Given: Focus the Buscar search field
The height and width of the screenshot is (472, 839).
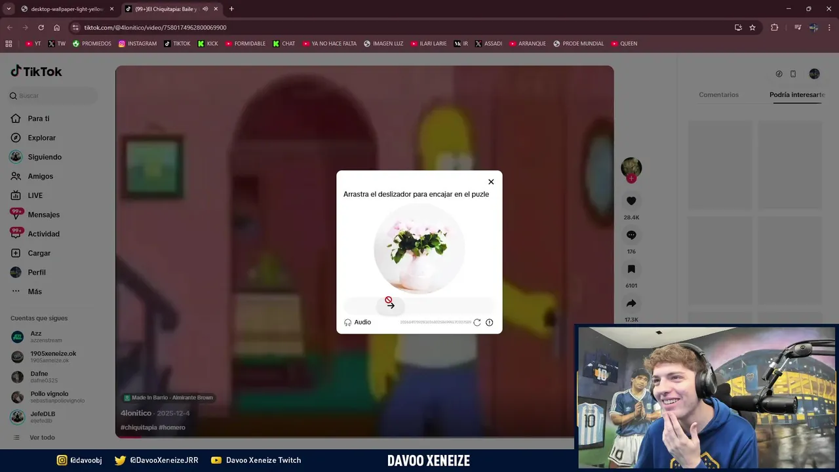Looking at the screenshot, I should (x=53, y=96).
